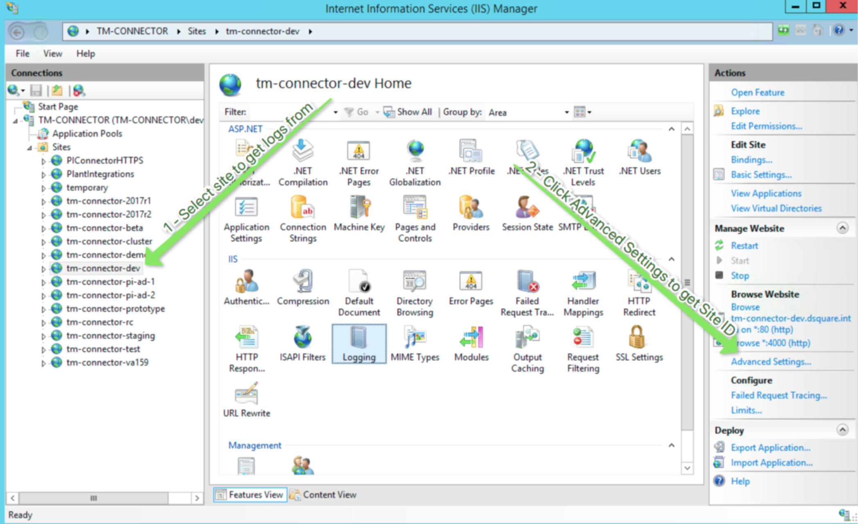
Task: Select the Application Pools tree node
Action: (x=87, y=133)
